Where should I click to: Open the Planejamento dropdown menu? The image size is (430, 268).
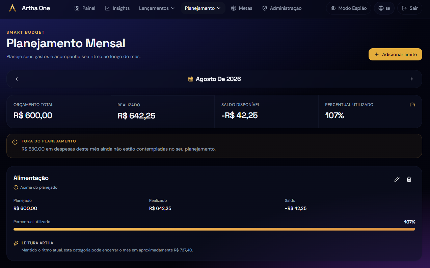[203, 8]
